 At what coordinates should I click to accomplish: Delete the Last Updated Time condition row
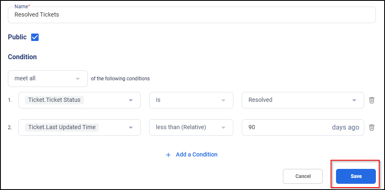pos(372,127)
